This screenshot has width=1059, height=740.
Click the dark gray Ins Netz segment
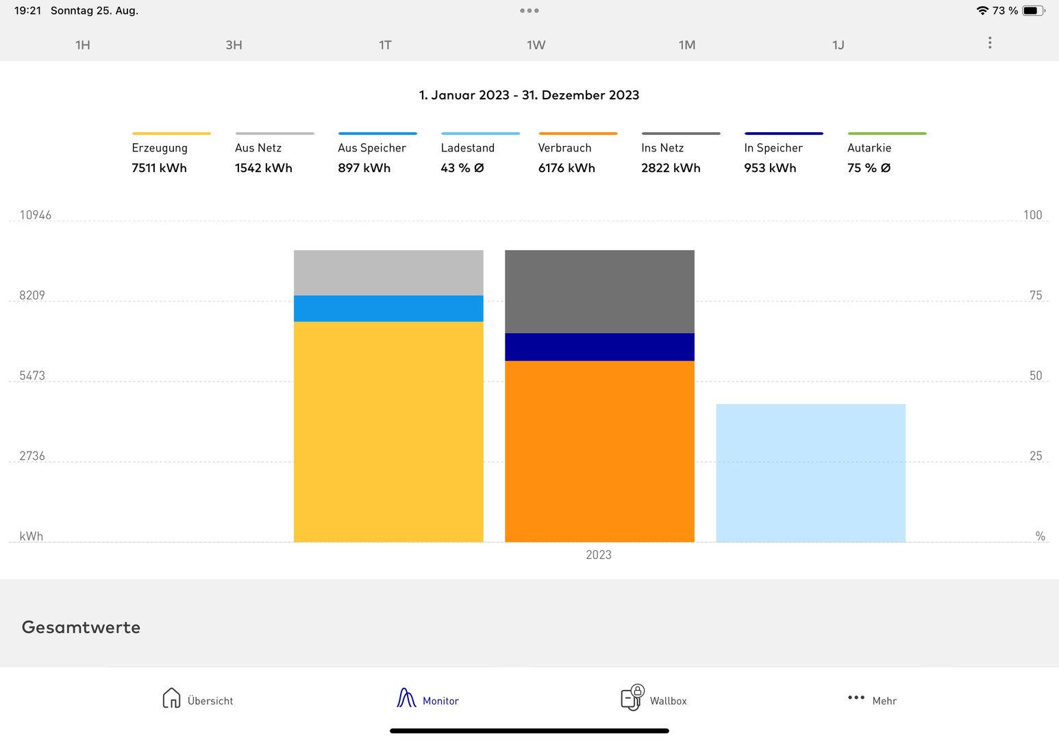coord(599,291)
